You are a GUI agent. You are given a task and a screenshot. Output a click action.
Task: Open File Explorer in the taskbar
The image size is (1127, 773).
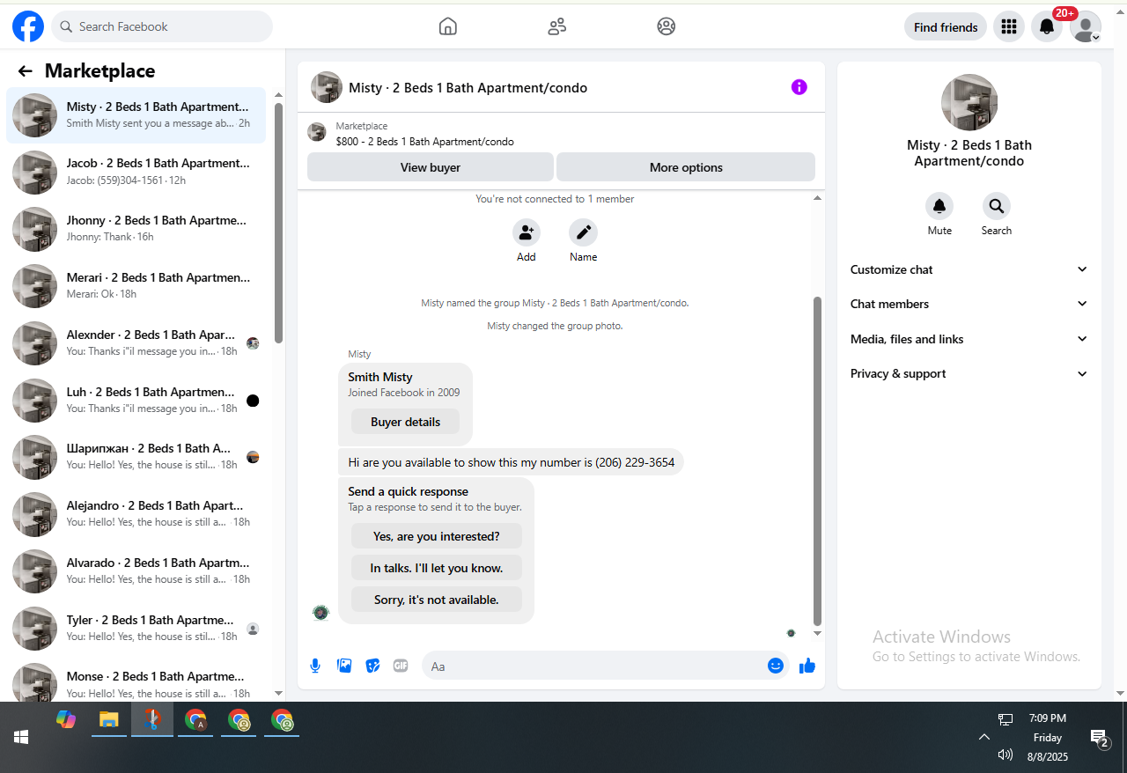pos(108,719)
